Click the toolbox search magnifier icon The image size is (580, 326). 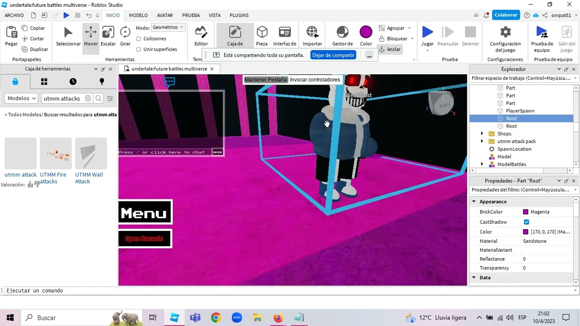(98, 98)
